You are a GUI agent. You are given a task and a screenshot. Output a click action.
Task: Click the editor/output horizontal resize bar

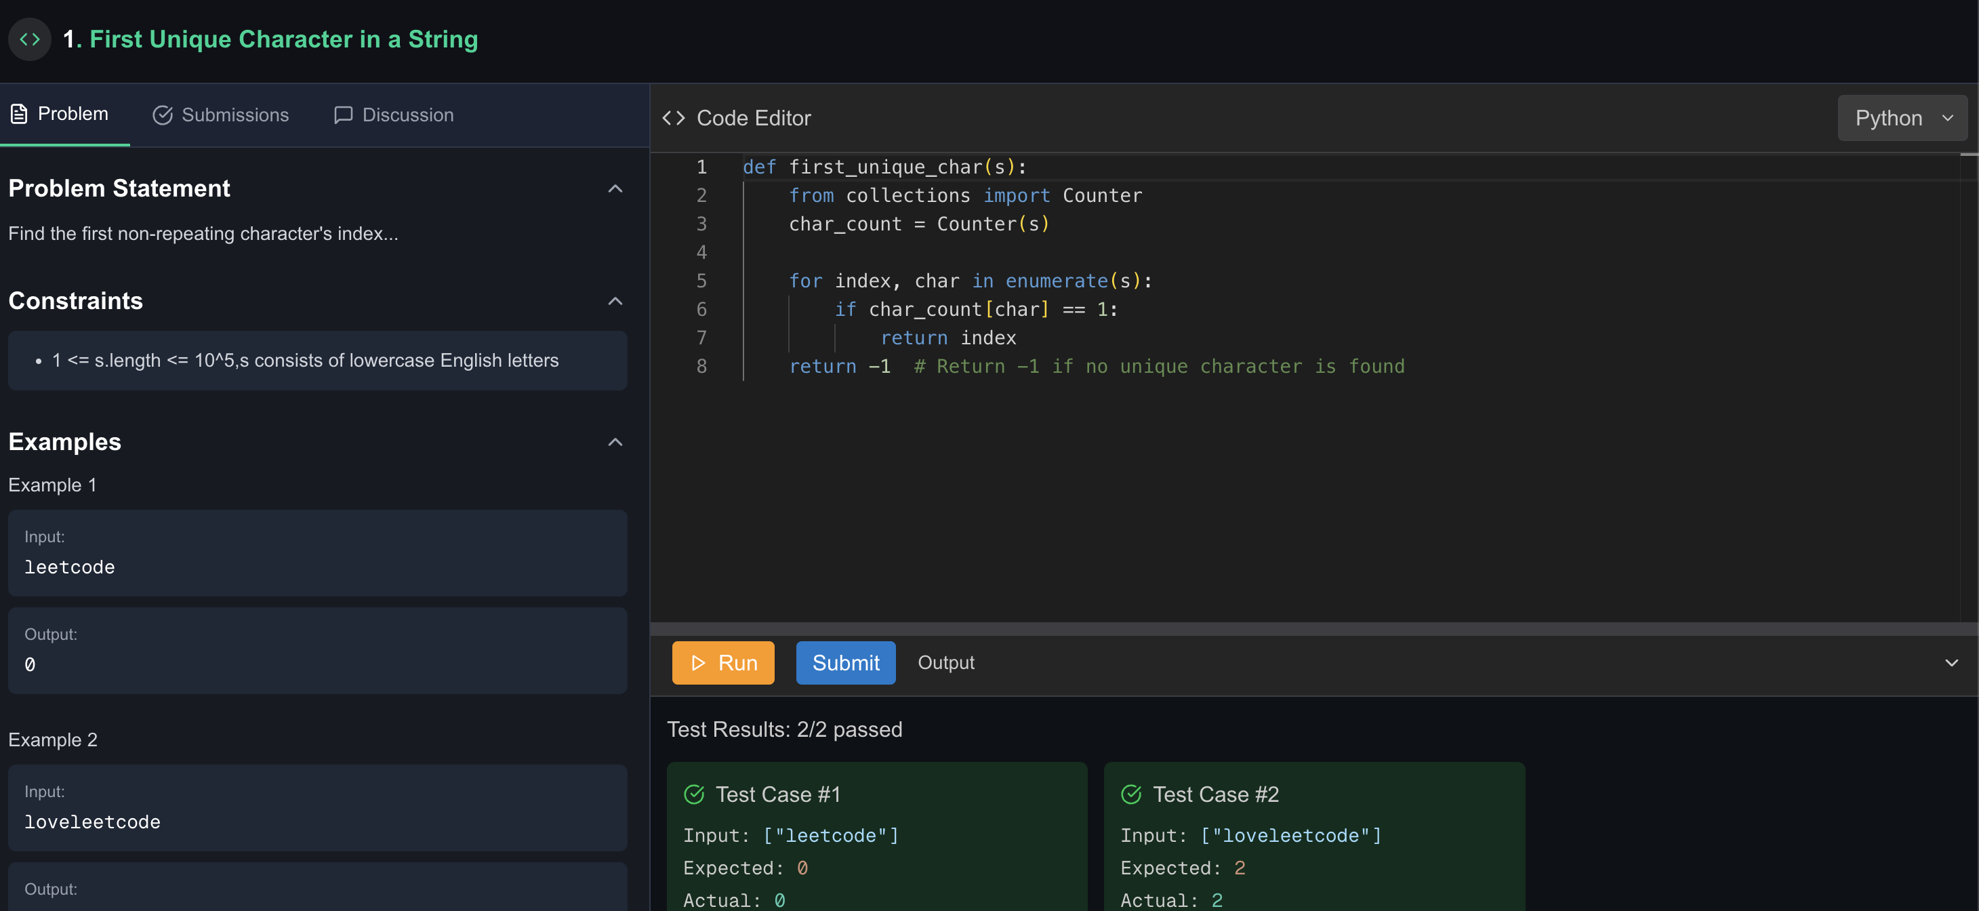pos(1313,629)
